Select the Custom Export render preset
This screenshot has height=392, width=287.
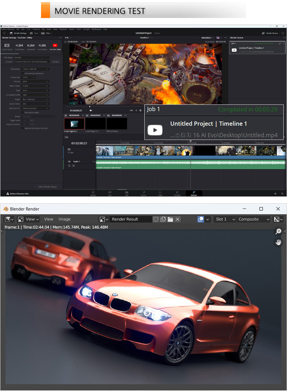tap(7, 47)
